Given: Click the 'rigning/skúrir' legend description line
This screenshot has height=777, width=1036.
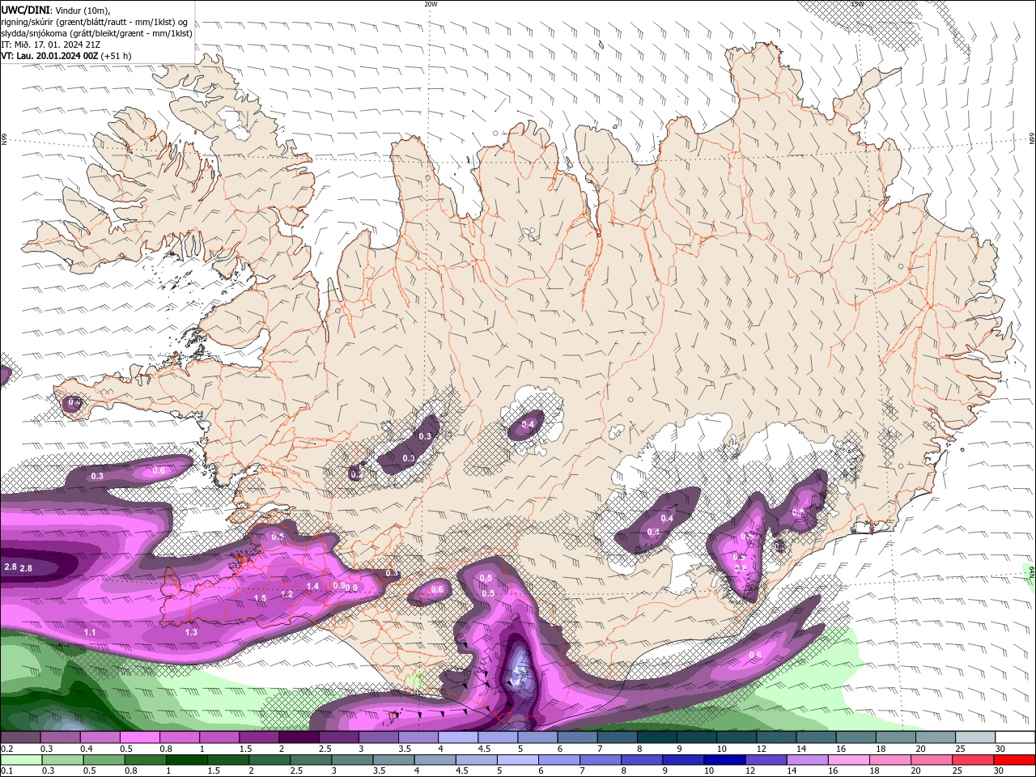Looking at the screenshot, I should tap(96, 22).
